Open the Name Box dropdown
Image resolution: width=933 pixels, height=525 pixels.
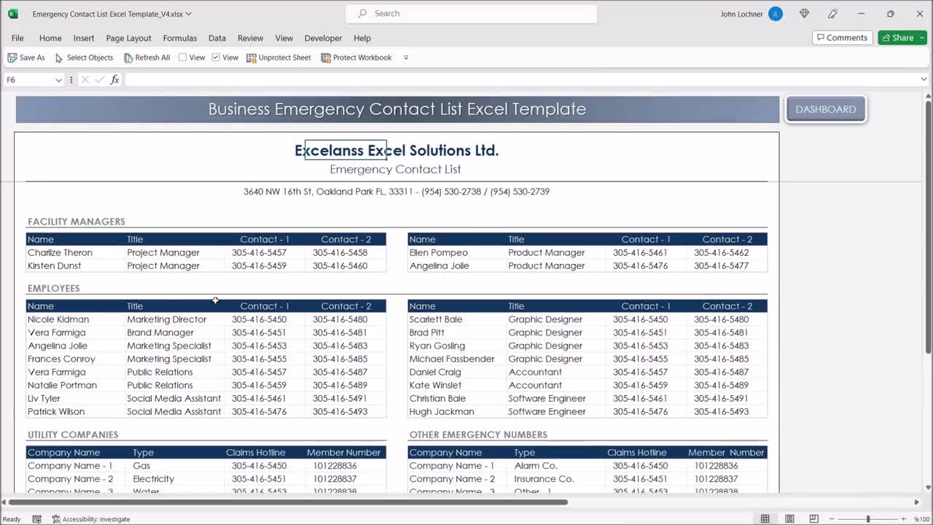click(59, 79)
